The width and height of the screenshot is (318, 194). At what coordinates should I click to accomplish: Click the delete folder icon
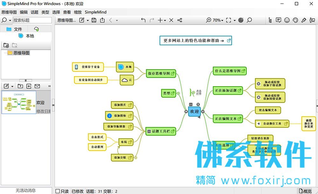pyautogui.click(x=15, y=45)
